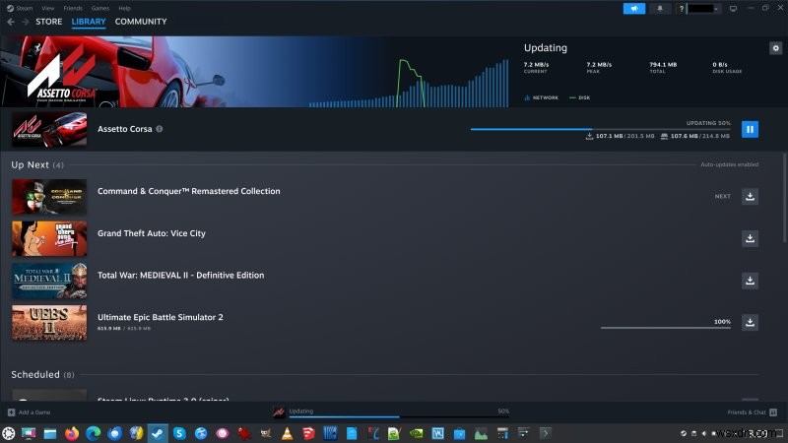The height and width of the screenshot is (443, 788).
Task: Click the Assetto Corsa update progress bar
Action: [x=601, y=129]
